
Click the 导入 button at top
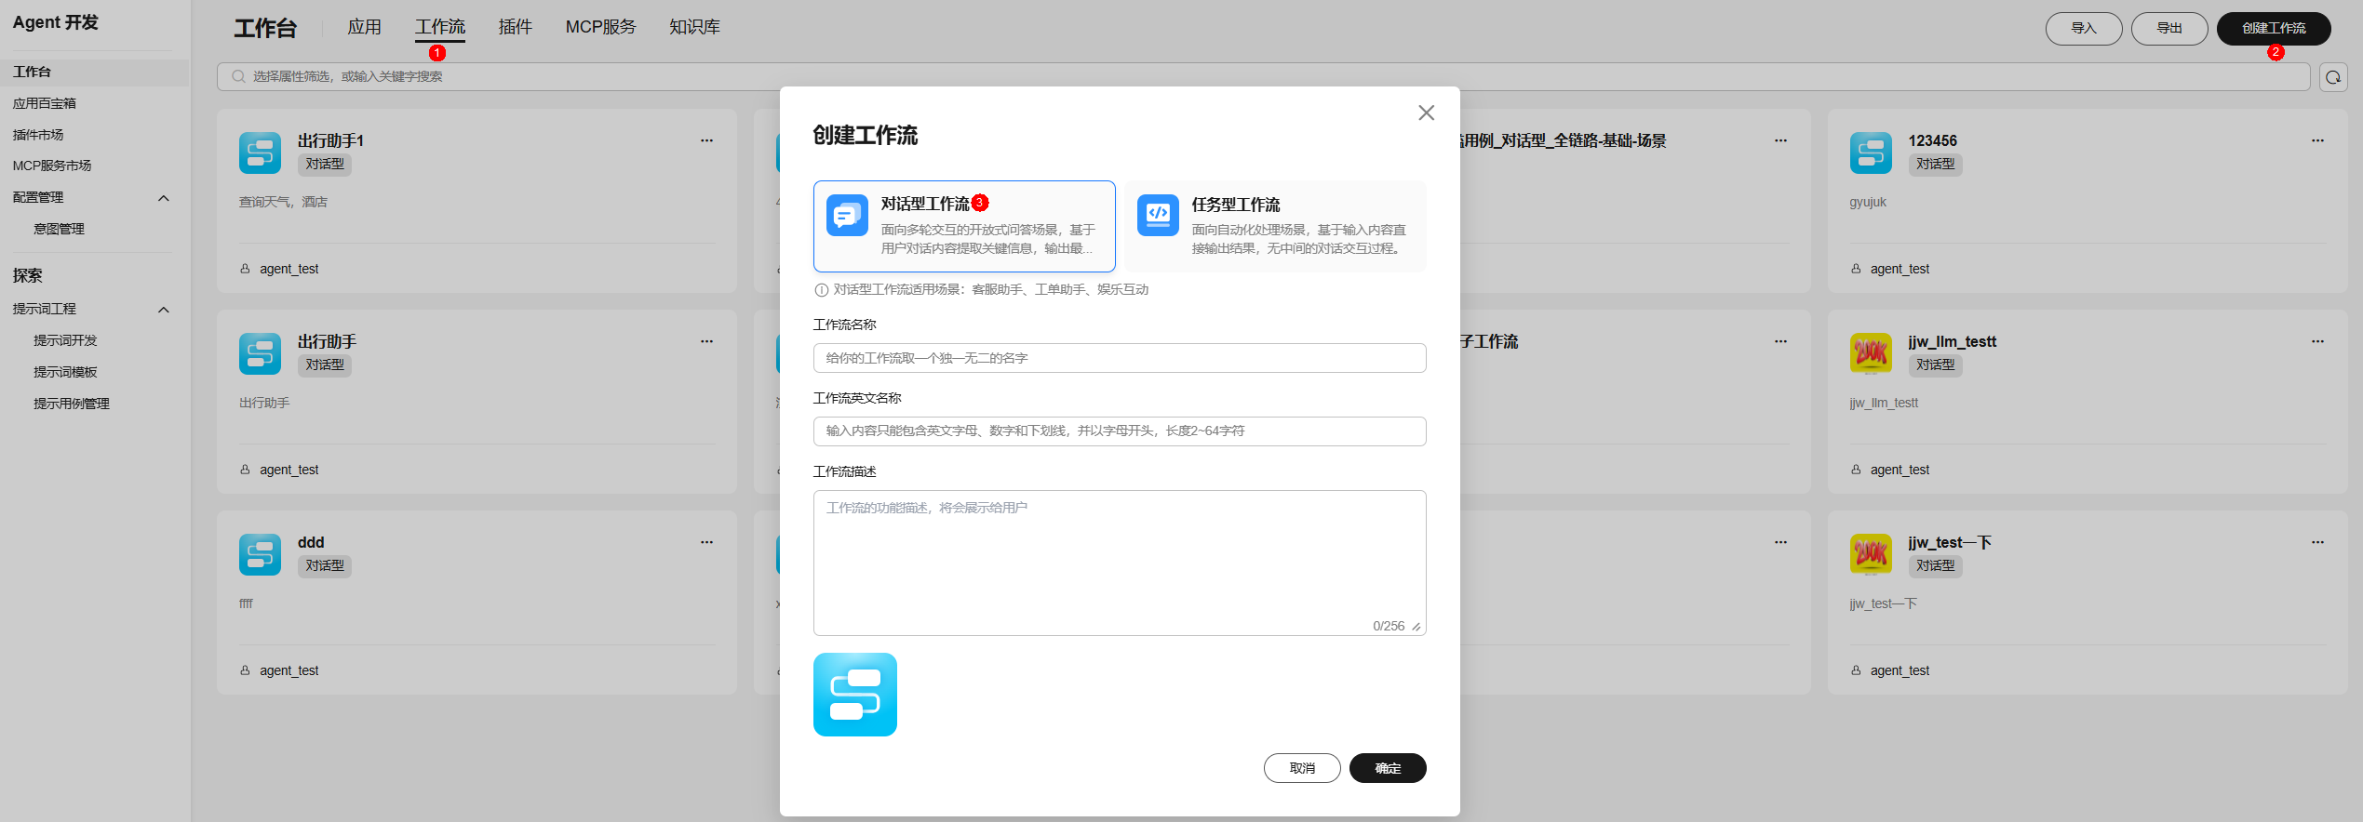point(2083,29)
